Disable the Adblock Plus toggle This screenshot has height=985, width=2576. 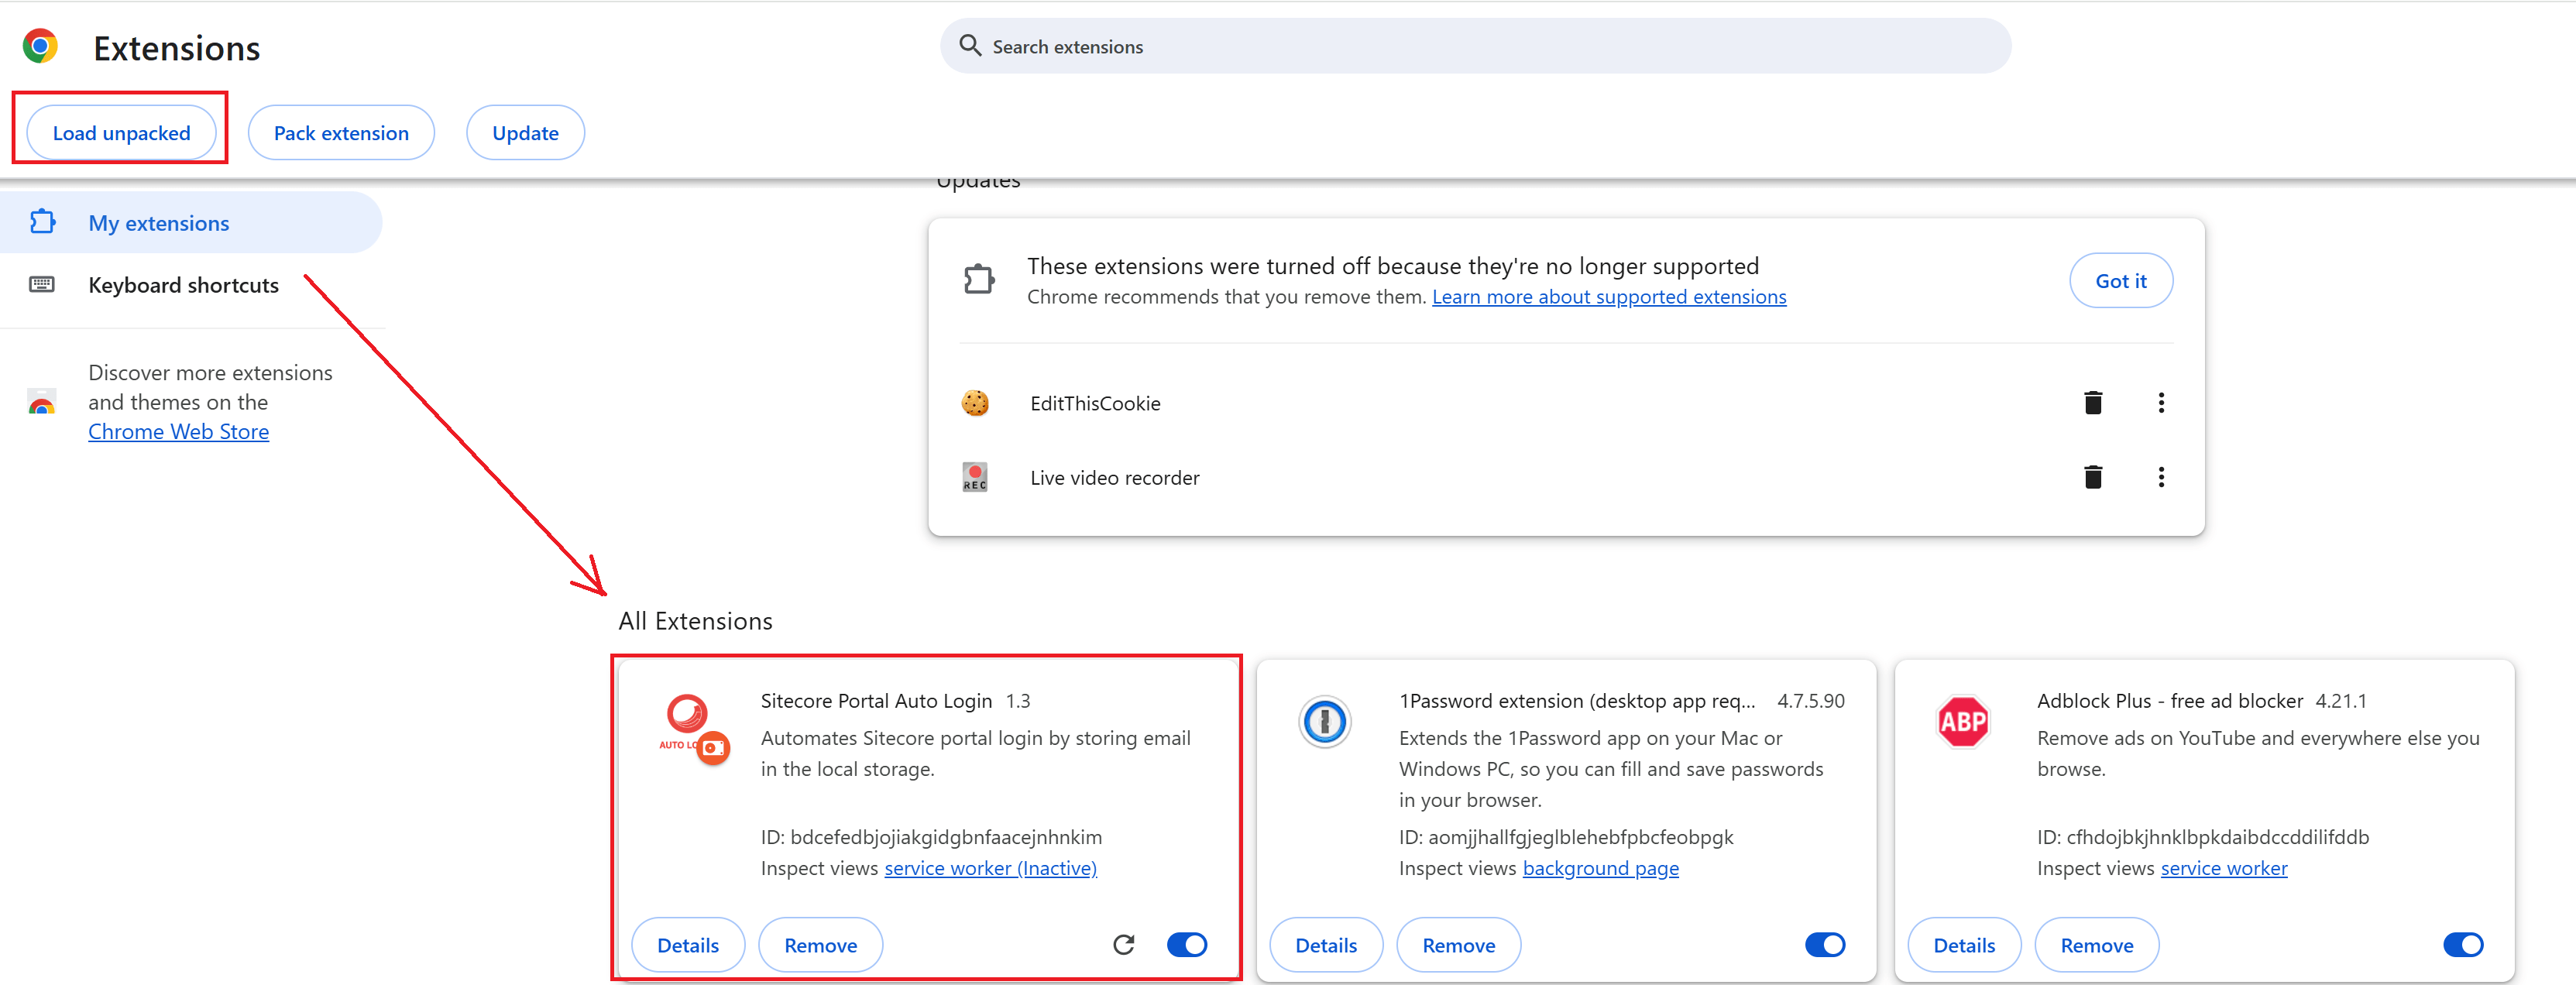(x=2463, y=944)
